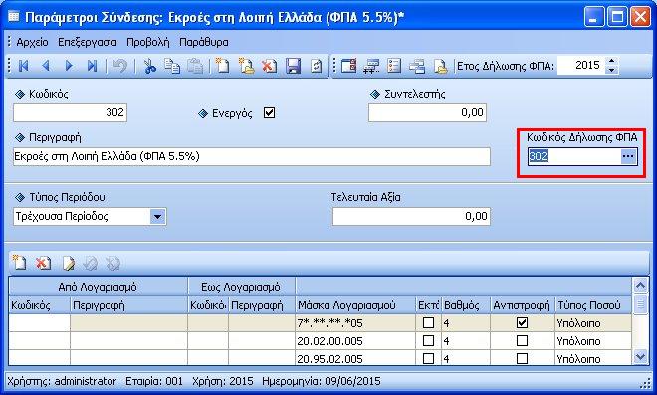The height and width of the screenshot is (395, 657).
Task: Open the Τύπος Περιόδου dropdown
Action: pyautogui.click(x=157, y=217)
